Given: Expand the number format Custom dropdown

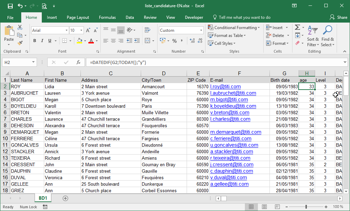Looking at the screenshot, I should (x=201, y=30).
